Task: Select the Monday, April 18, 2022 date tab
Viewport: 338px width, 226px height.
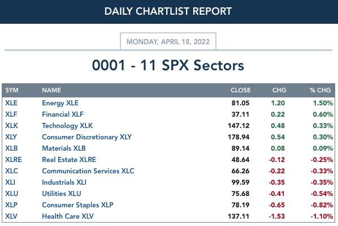Action: pyautogui.click(x=168, y=41)
